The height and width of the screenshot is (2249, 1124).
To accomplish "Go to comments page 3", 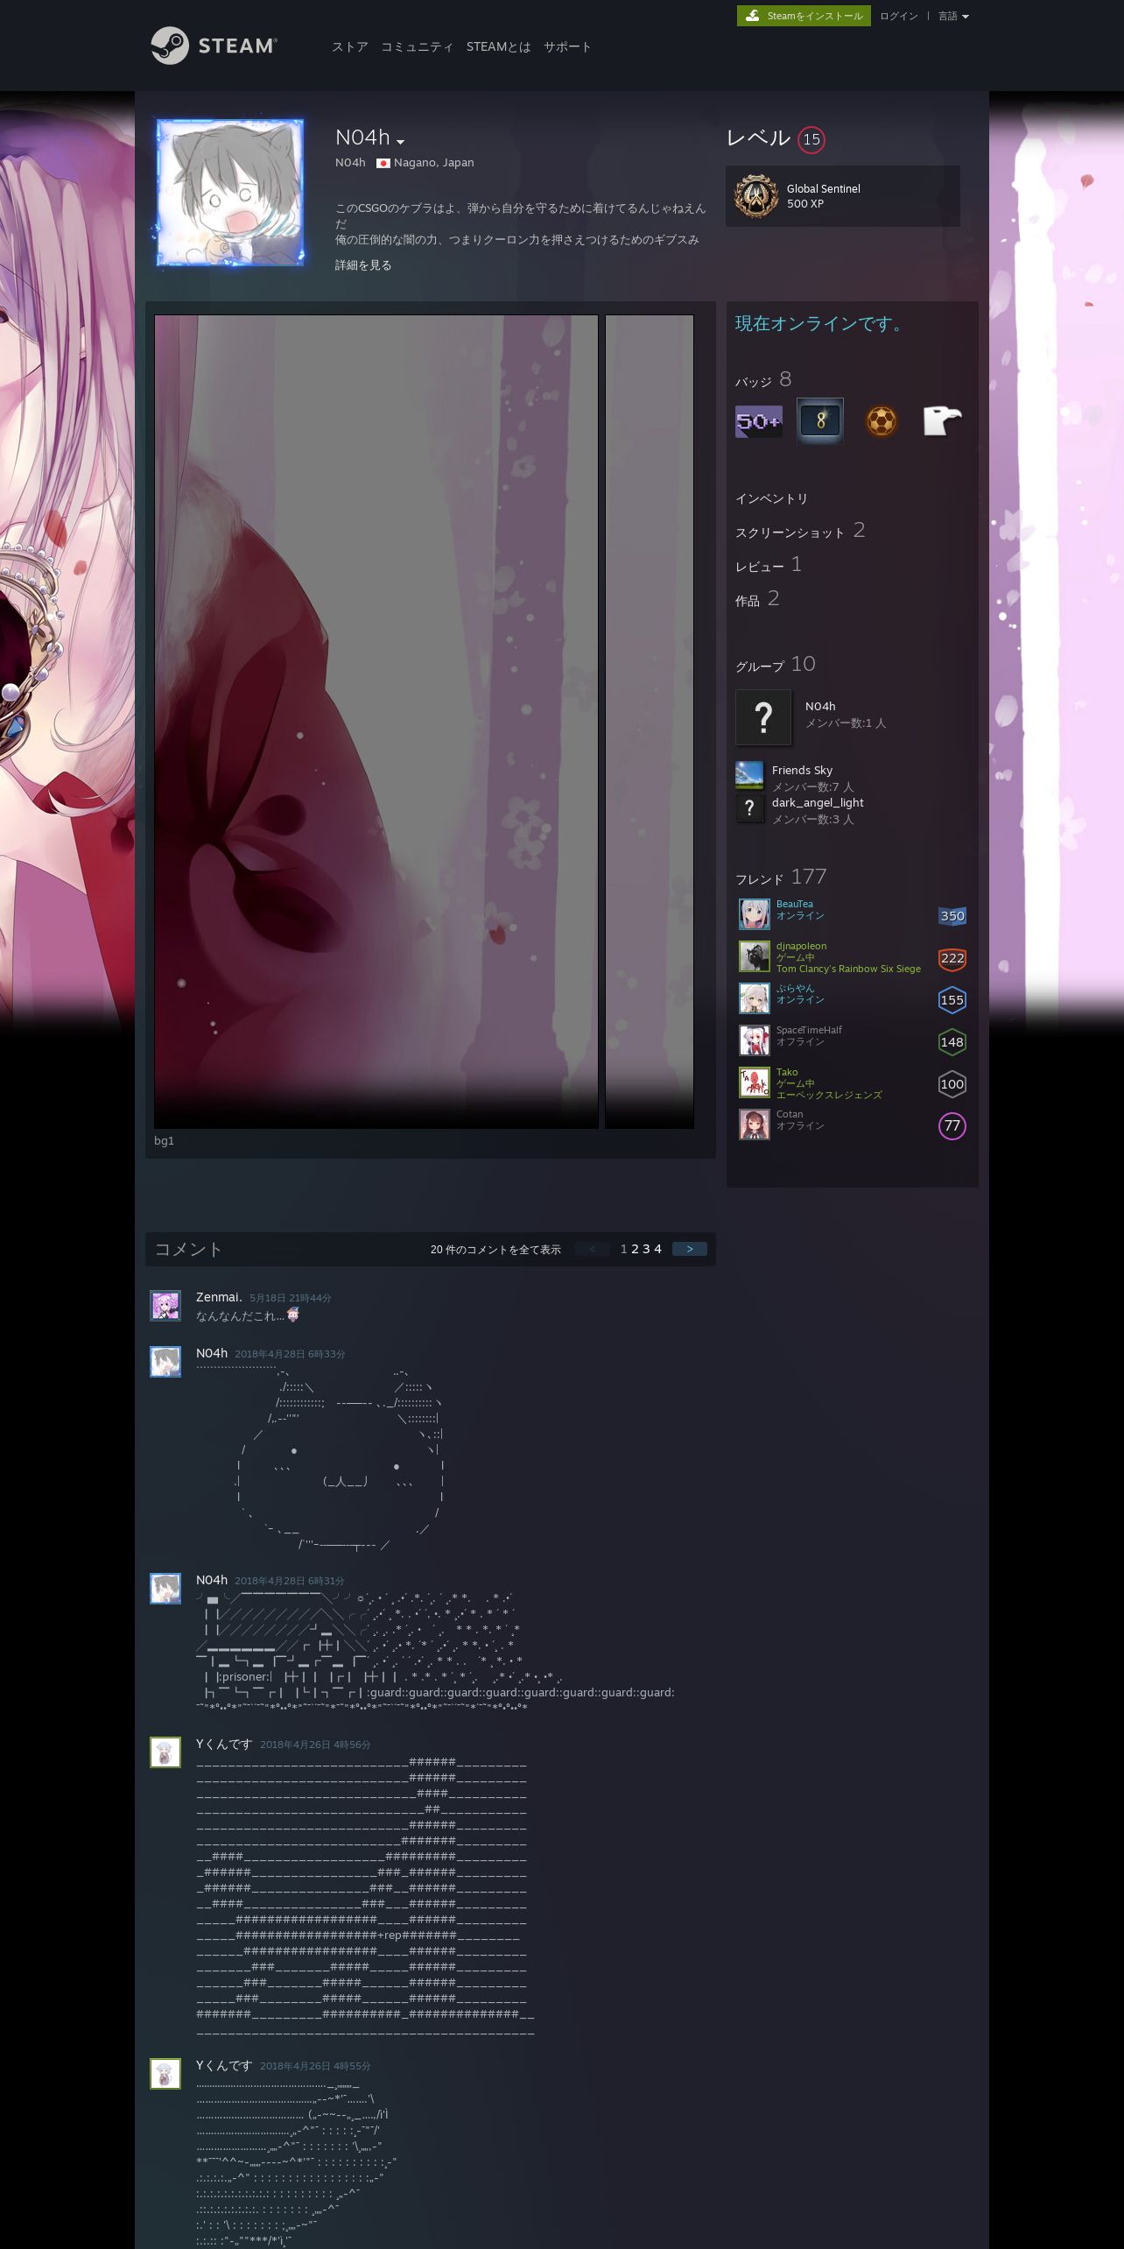I will (647, 1249).
